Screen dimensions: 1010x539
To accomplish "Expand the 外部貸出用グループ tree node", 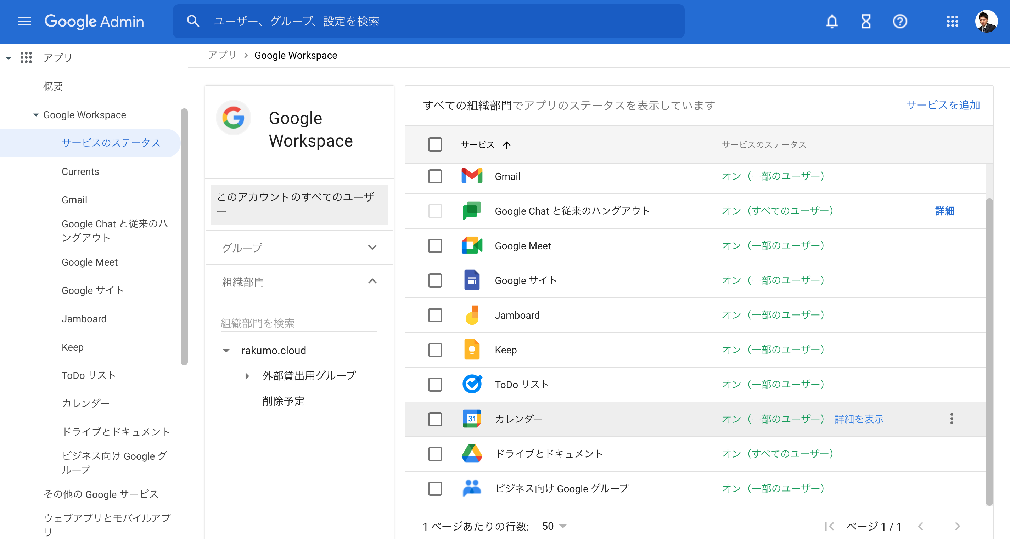I will tap(247, 376).
